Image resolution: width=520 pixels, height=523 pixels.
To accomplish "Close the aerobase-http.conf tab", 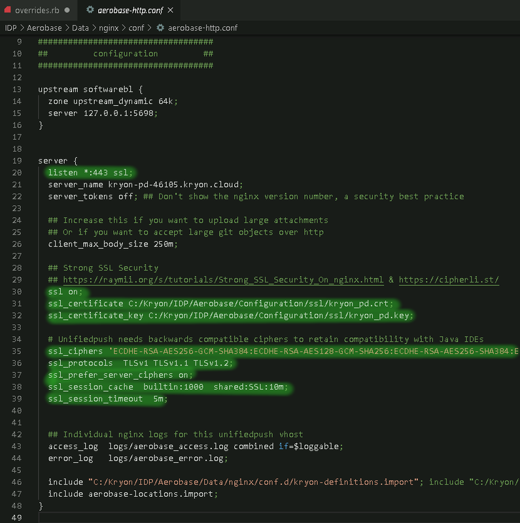I will click(x=171, y=10).
